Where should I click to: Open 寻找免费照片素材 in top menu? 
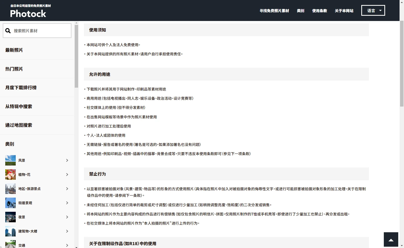[x=274, y=11]
